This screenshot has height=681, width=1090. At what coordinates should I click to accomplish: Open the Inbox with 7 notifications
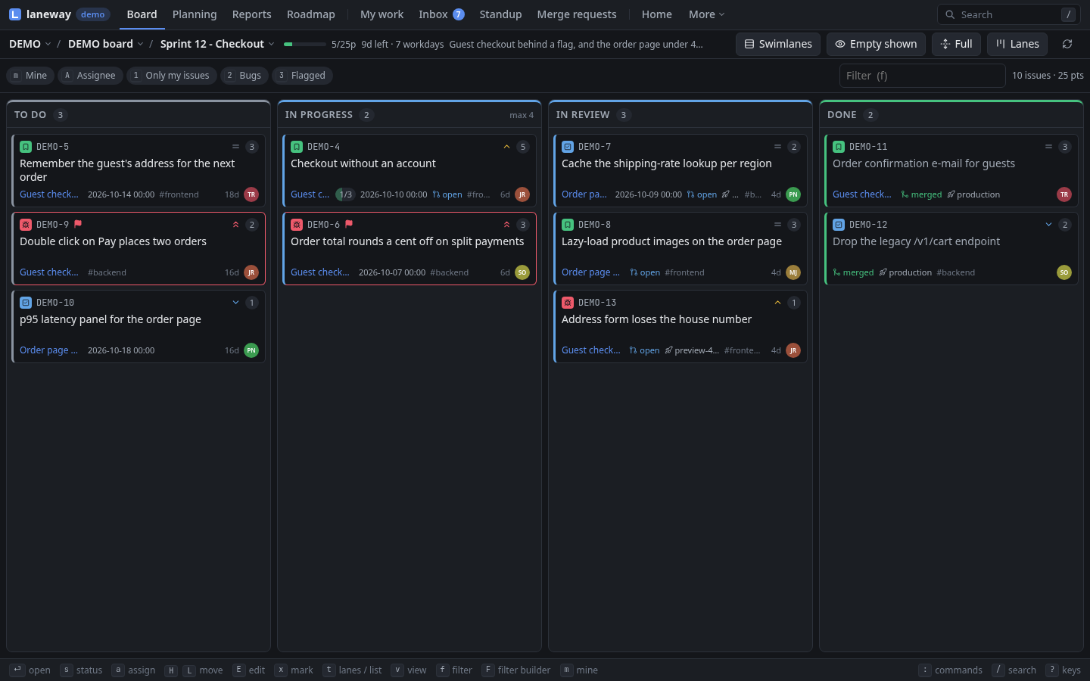(441, 14)
